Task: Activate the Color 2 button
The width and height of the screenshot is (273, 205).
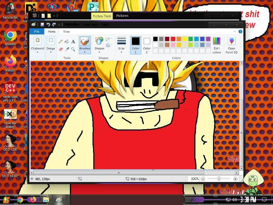Action: click(147, 45)
